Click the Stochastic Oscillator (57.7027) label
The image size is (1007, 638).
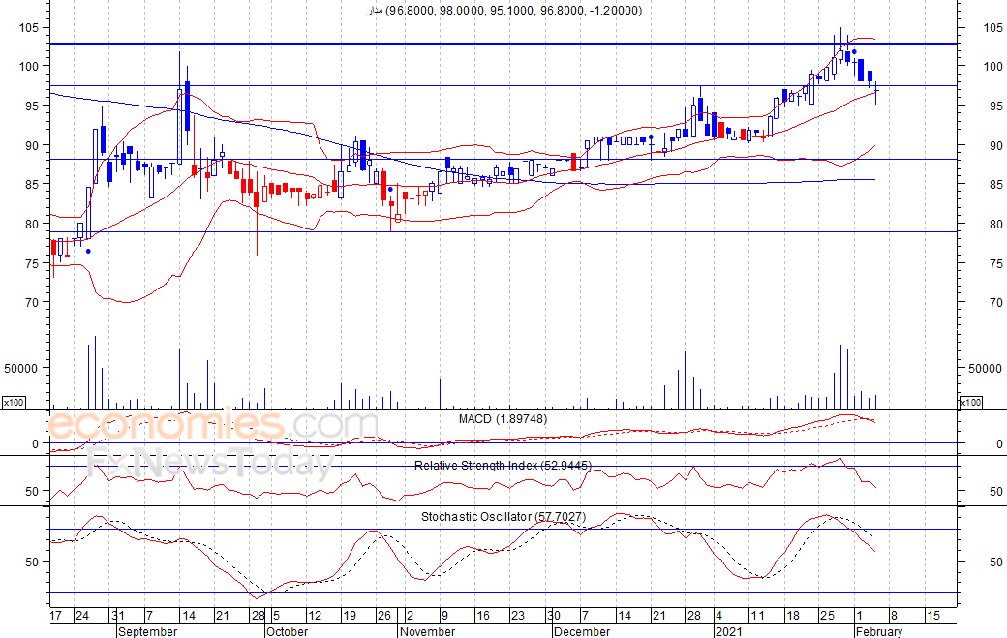[503, 517]
